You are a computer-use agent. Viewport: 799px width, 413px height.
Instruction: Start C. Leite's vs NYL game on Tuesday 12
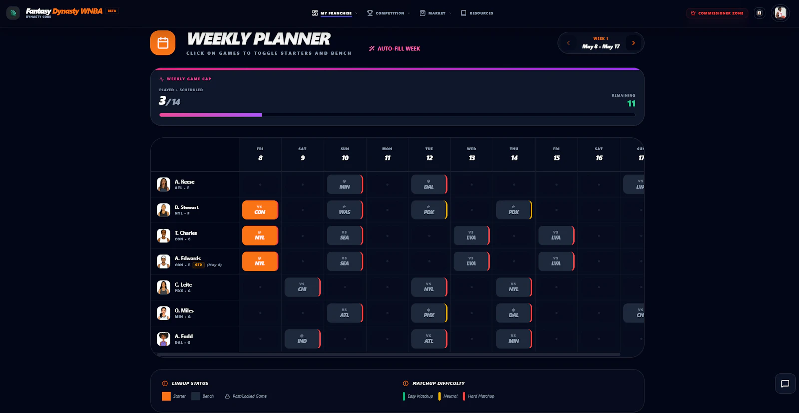click(429, 287)
